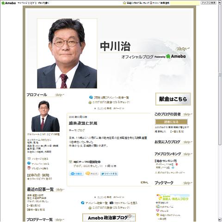Click the 献金はこちら banner button
Screen dimensions: 222x222
point(173,99)
